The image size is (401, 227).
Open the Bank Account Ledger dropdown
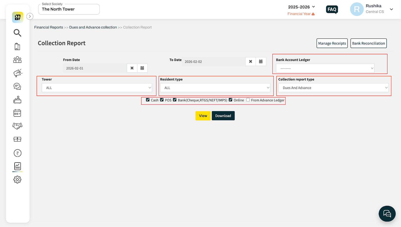[x=325, y=68]
